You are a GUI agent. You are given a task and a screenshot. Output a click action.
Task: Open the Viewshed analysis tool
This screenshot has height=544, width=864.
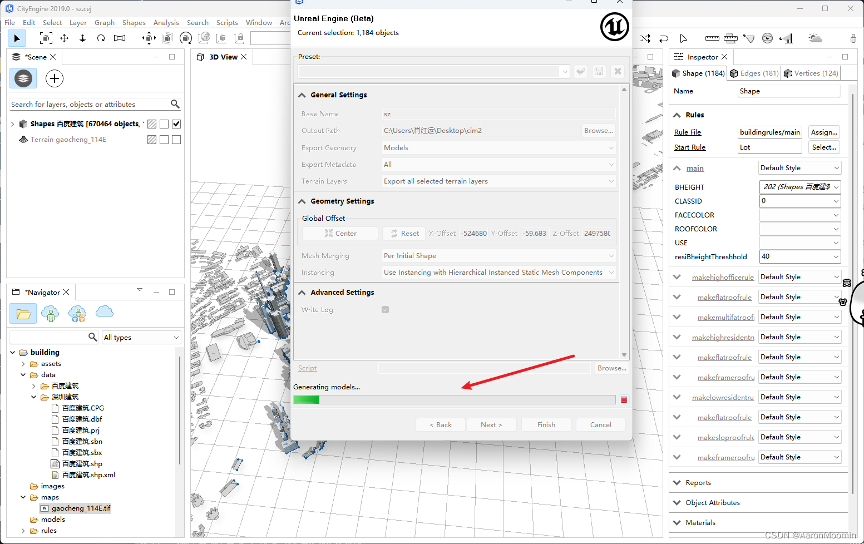point(749,38)
